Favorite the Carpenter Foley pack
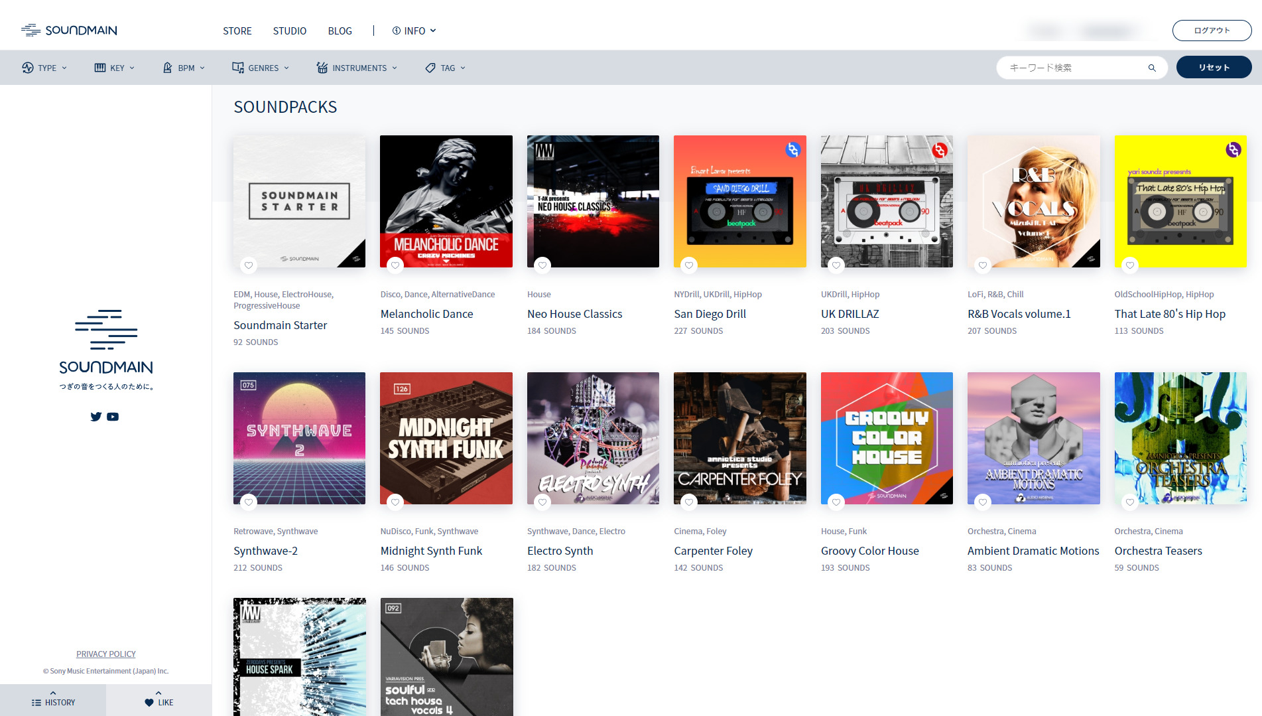 point(690,502)
